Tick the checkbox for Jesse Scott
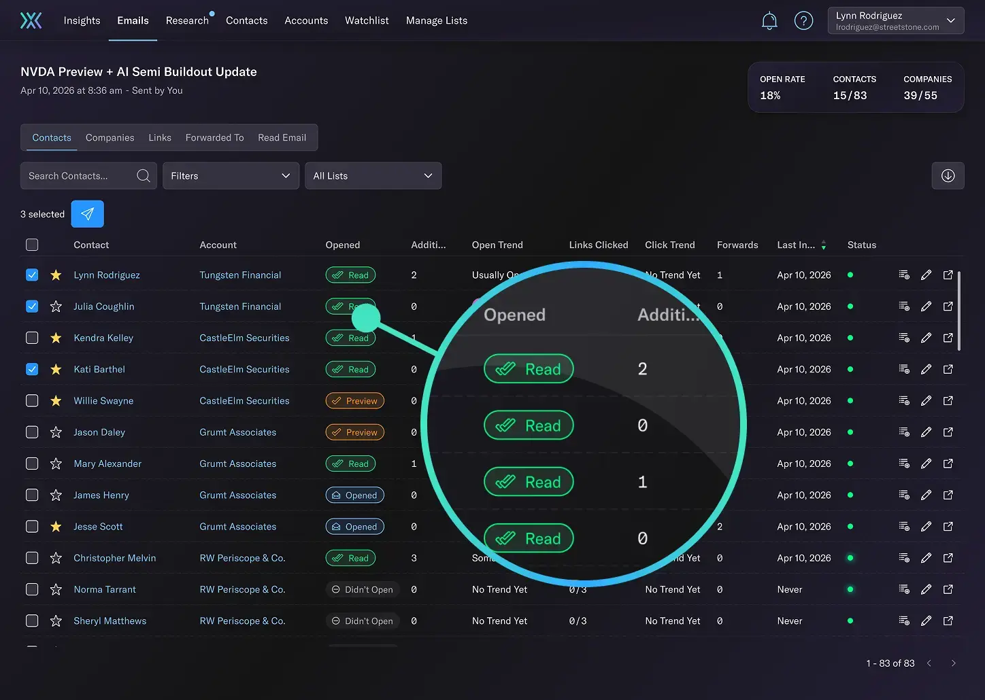The image size is (985, 700). [32, 527]
